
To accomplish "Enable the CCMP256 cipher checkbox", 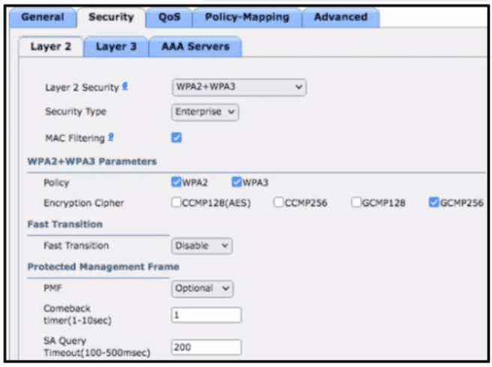I will point(278,203).
